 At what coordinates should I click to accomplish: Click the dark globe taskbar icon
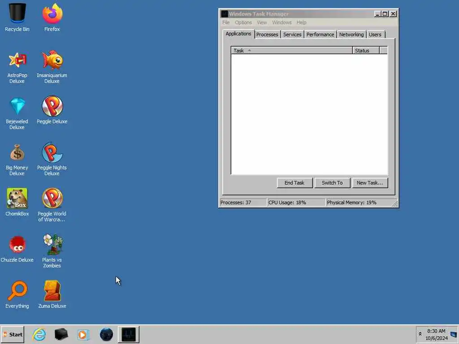pyautogui.click(x=106, y=334)
